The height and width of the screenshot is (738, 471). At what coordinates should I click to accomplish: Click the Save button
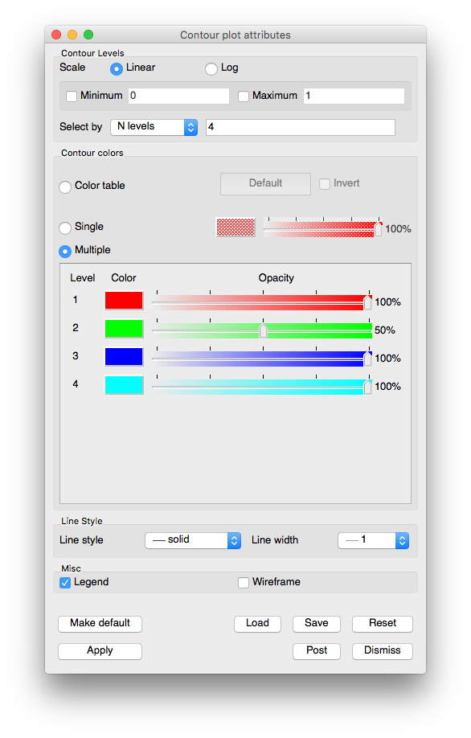[x=316, y=624]
